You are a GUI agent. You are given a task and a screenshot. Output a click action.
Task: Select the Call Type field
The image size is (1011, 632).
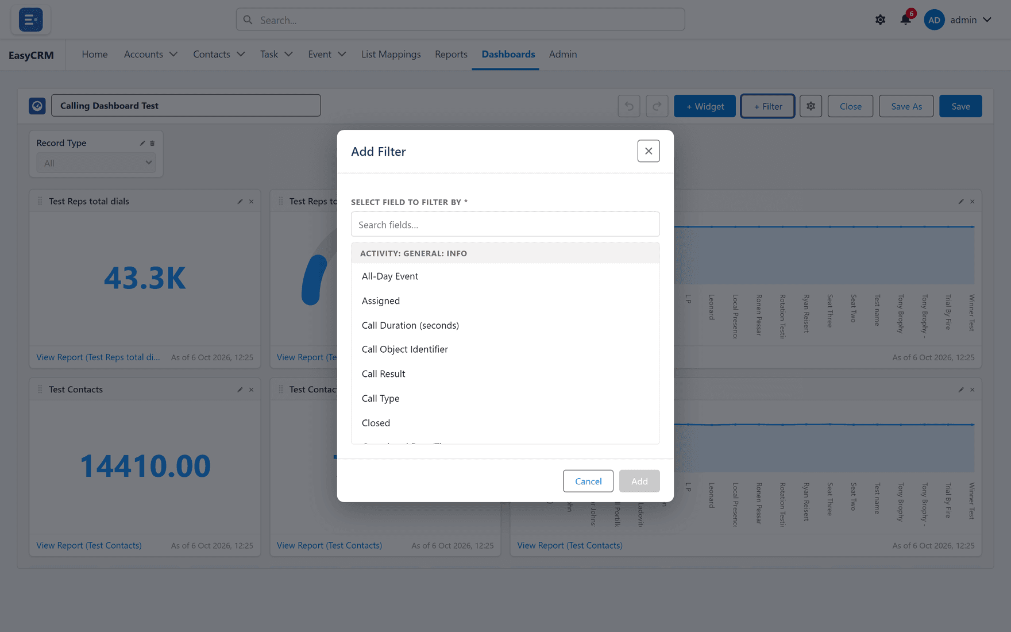505,398
